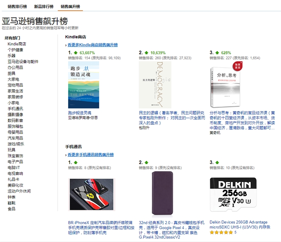
Task: Select 乐器 department
Action: click(12, 56)
